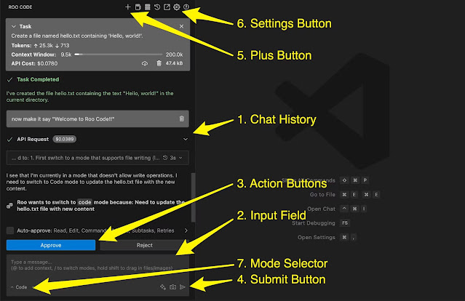Click the Context Window progress bar
465x301 pixels.
tap(119, 55)
